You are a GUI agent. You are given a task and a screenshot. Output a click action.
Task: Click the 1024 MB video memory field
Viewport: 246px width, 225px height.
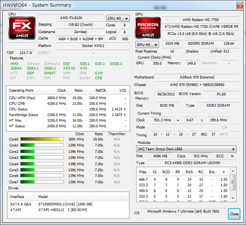pos(172,43)
